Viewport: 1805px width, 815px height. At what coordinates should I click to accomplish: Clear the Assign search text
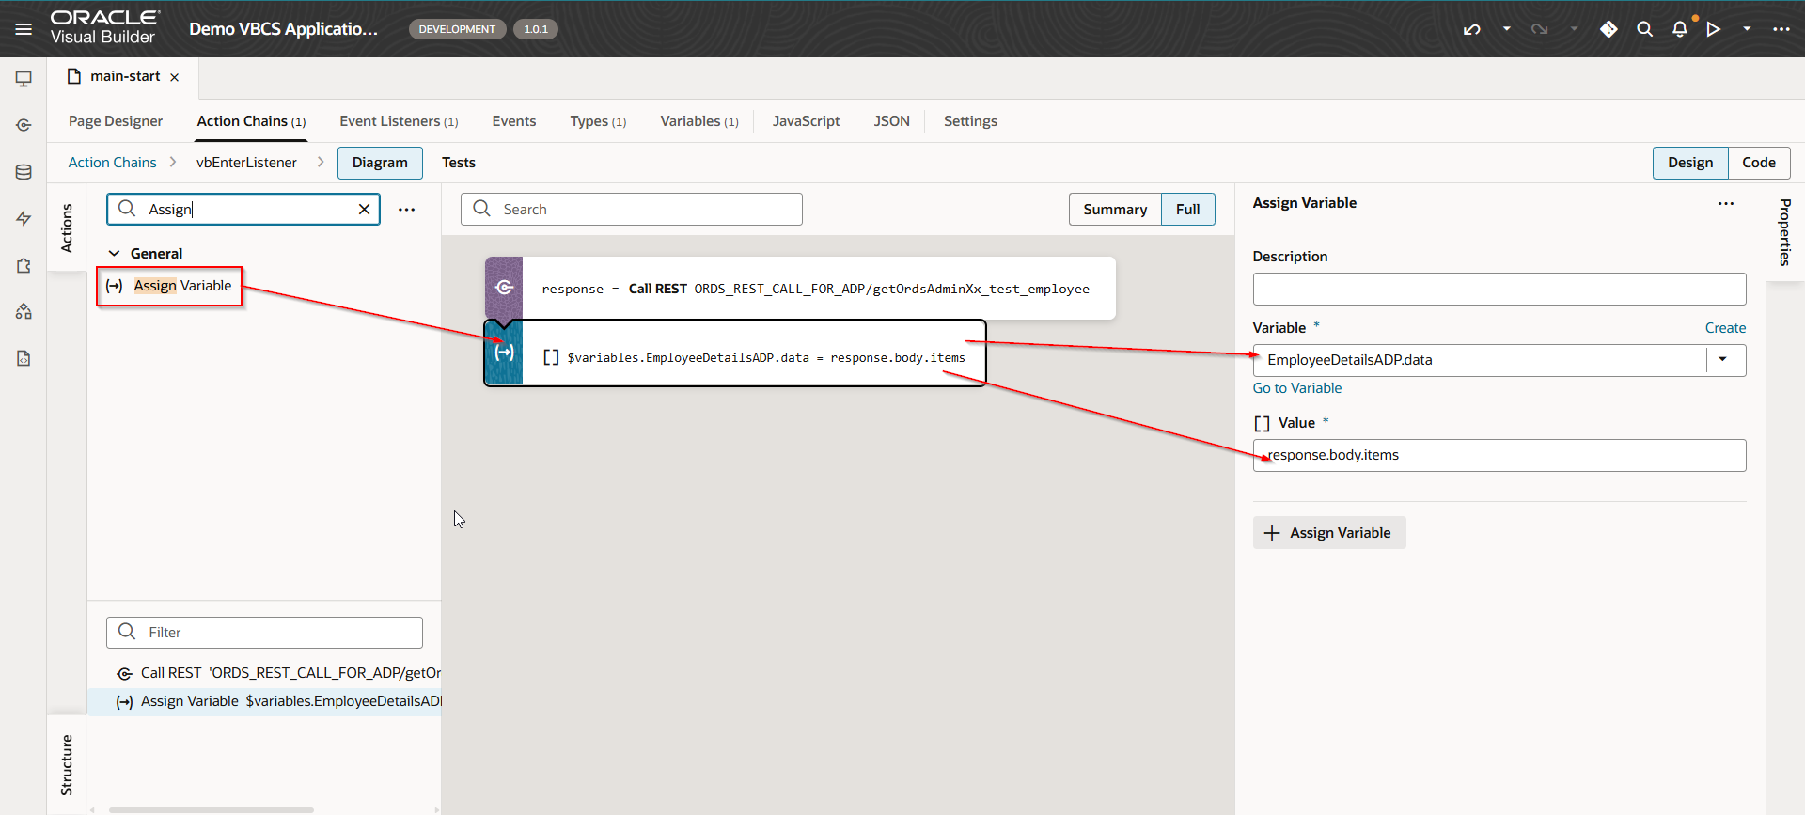pos(364,210)
